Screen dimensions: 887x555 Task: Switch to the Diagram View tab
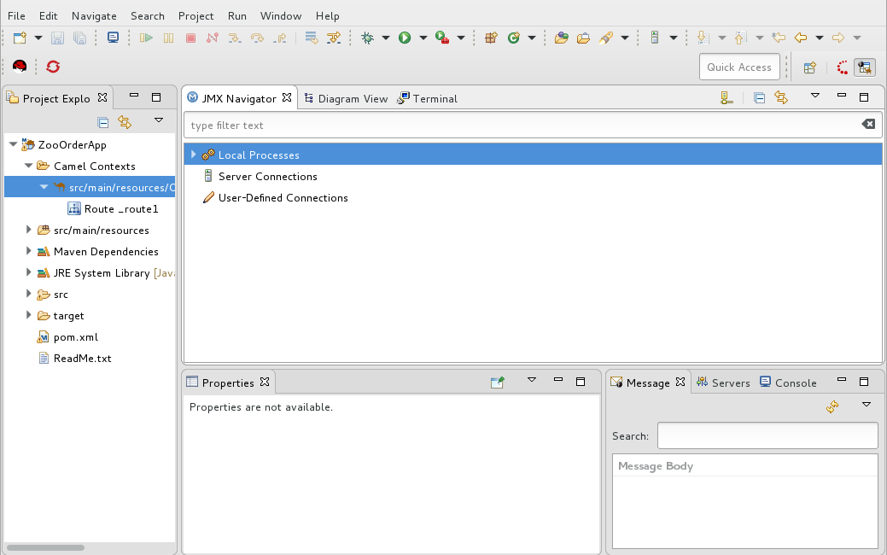pyautogui.click(x=352, y=98)
